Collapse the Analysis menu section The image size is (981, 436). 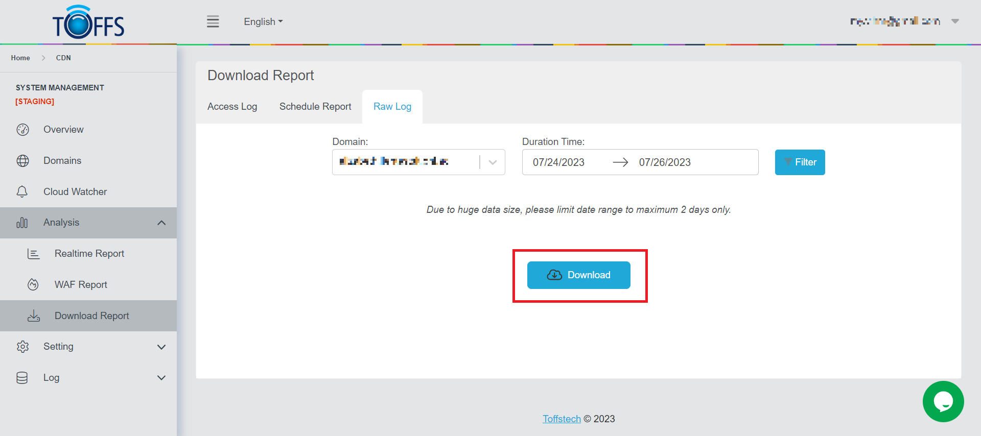[x=161, y=223]
